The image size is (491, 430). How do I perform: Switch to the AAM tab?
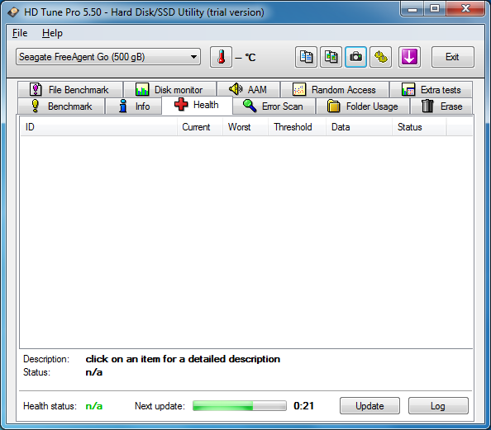point(248,90)
